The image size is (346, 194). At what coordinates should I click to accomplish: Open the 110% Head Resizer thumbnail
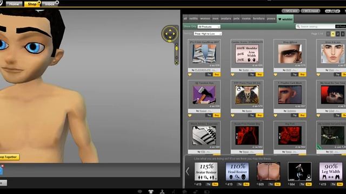tap(237, 171)
